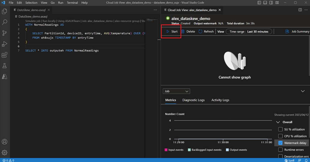
Task: Open the Explorer view in activity bar
Action: pos(4,11)
